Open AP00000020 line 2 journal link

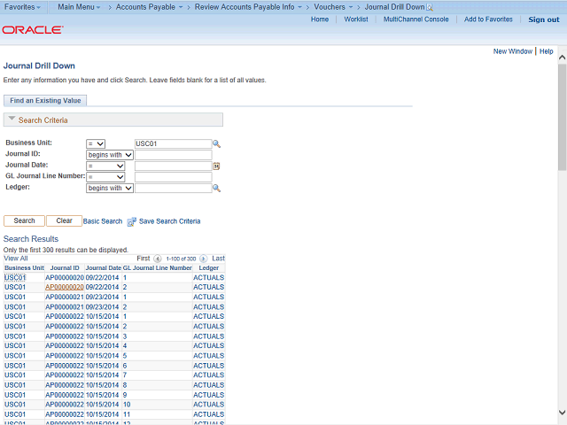click(x=65, y=287)
